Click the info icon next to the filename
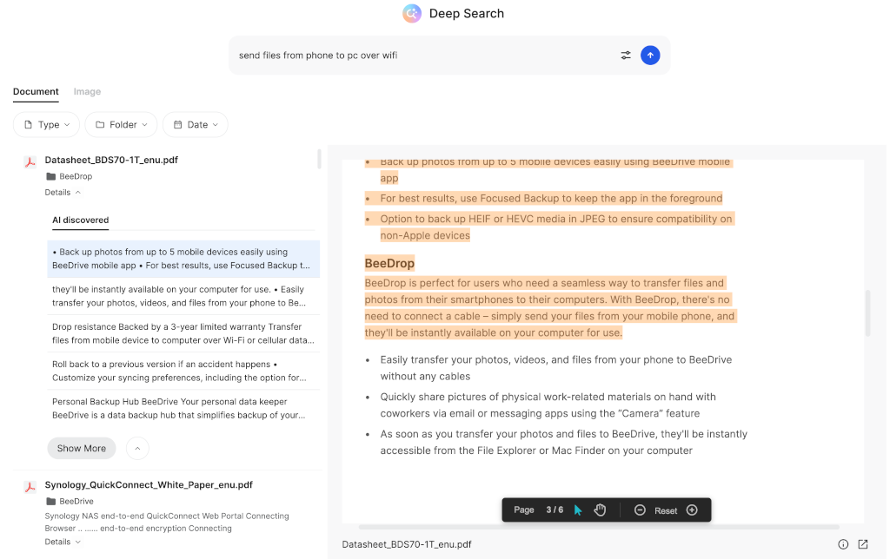 pos(843,543)
